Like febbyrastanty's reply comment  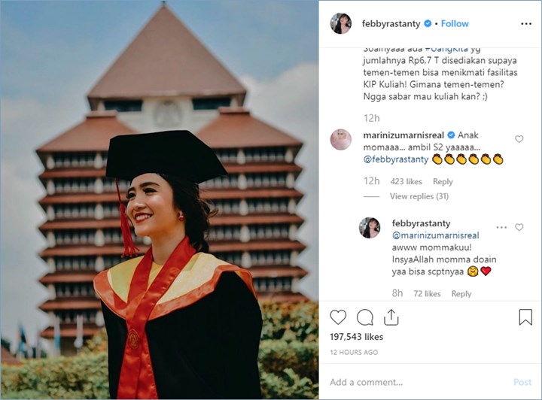click(x=519, y=227)
